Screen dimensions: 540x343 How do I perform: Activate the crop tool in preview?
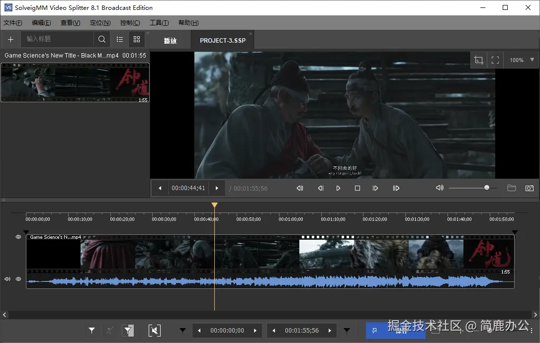478,60
